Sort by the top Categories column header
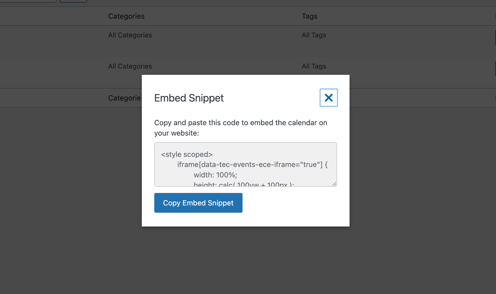Screen dimensions: 496x294 126,16
